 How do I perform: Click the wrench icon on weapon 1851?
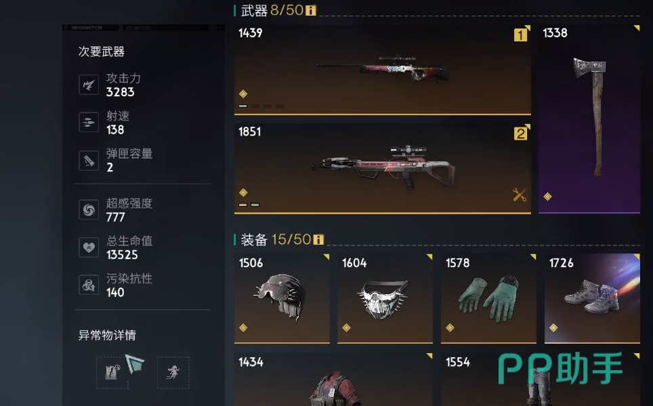(520, 195)
